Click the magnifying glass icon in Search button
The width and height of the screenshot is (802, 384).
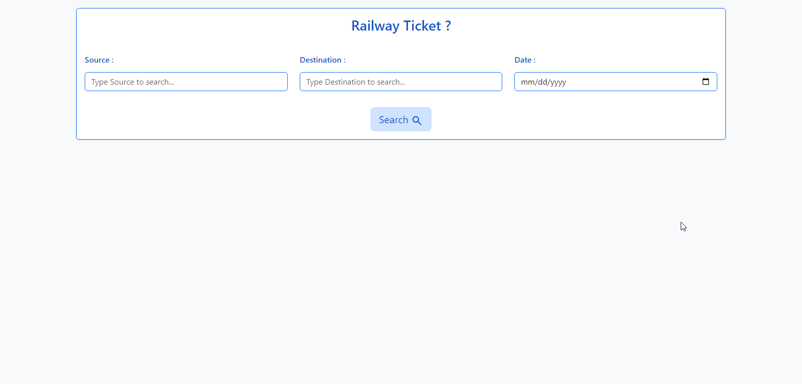[x=417, y=120]
